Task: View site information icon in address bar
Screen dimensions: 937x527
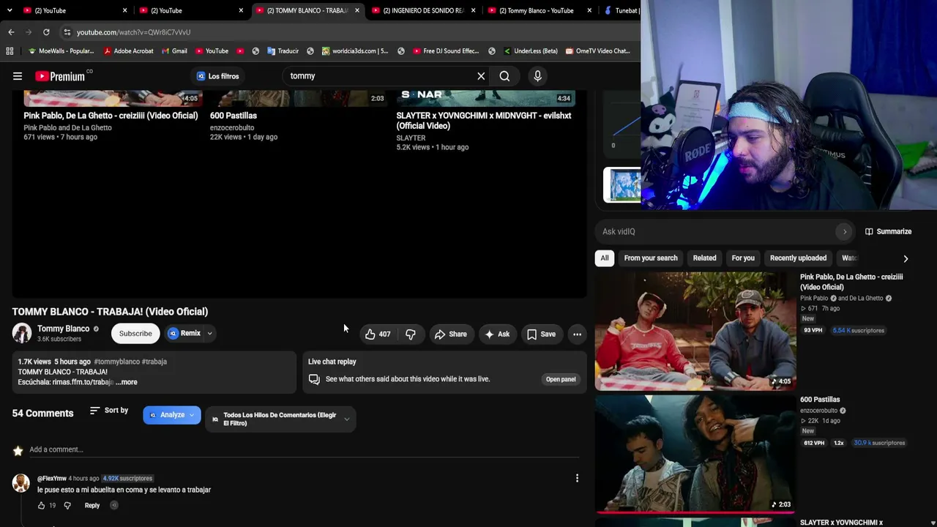Action: pos(67,32)
